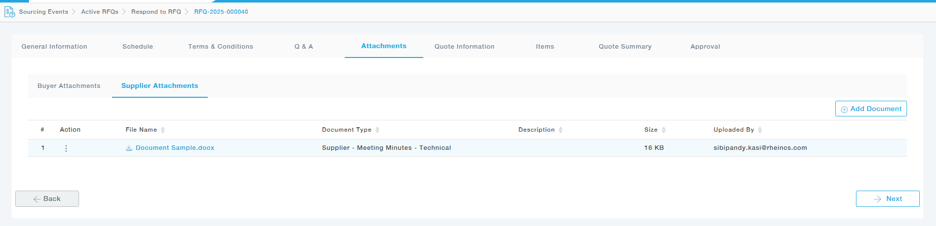936x226 pixels.
Task: Select the Supplier Attachments tab
Action: (x=160, y=86)
